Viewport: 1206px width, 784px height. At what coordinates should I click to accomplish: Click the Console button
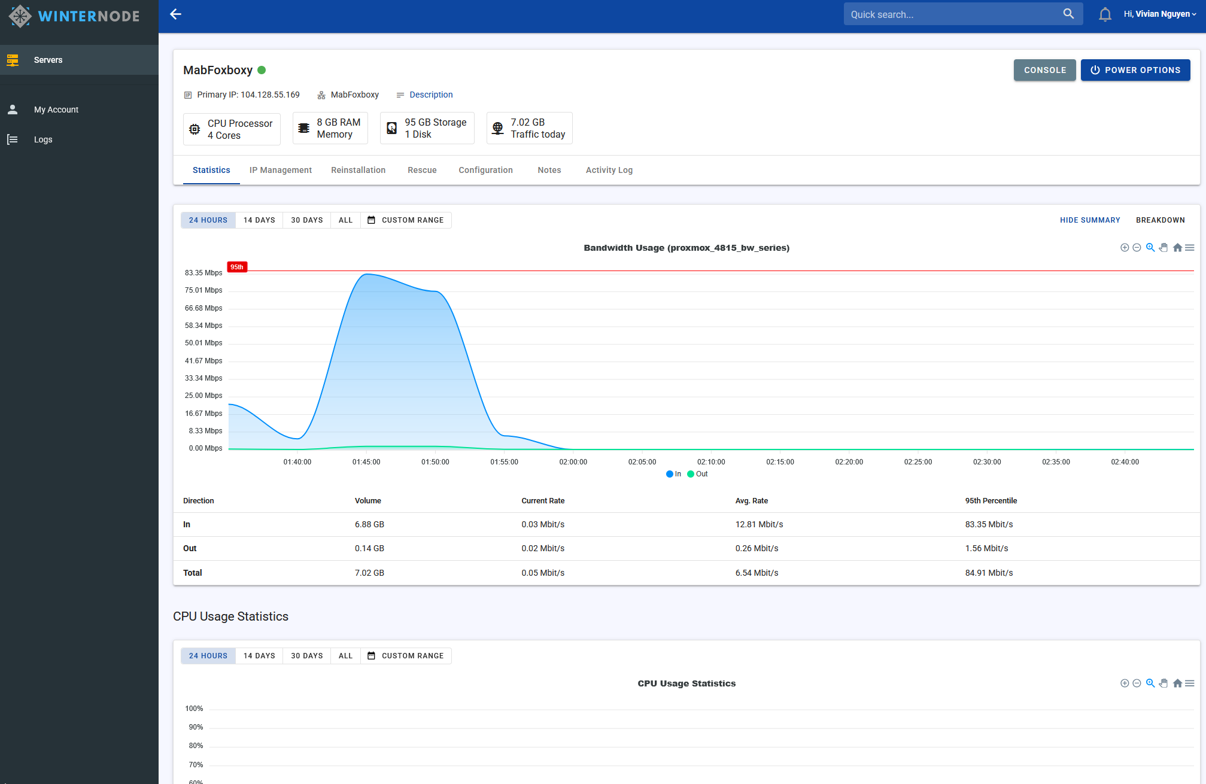[x=1044, y=70]
